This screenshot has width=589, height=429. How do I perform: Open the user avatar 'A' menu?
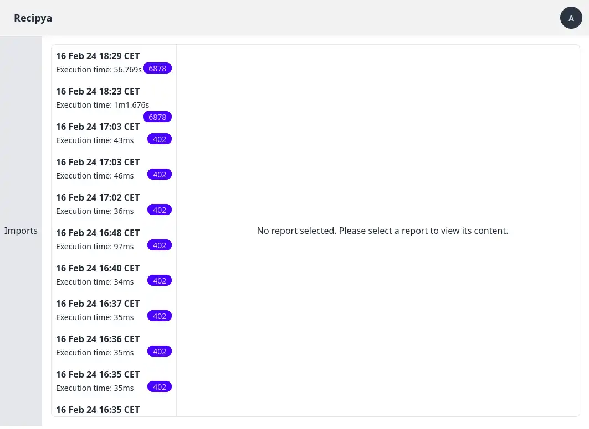(571, 18)
